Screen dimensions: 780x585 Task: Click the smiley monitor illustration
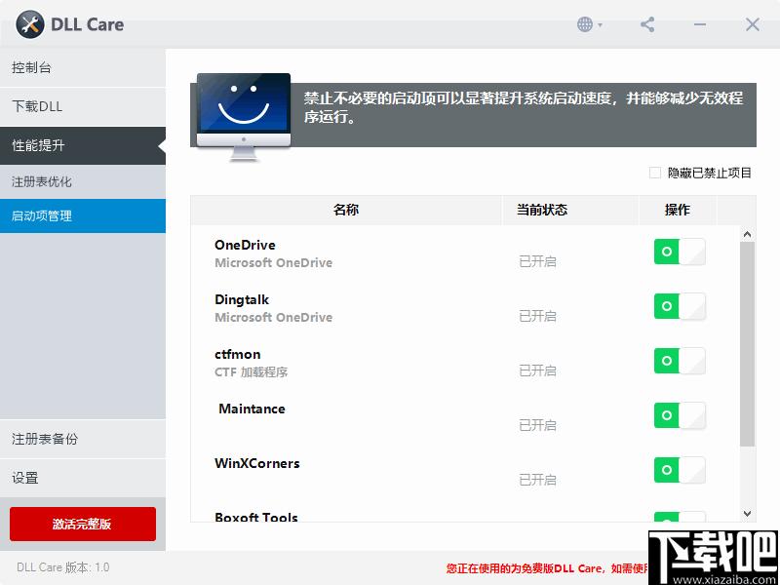pos(244,117)
